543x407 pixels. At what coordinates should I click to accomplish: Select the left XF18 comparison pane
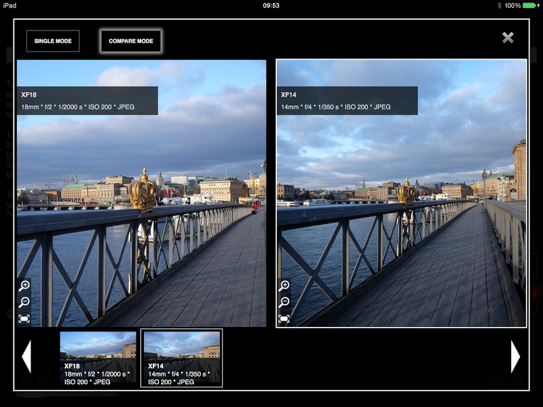(x=142, y=193)
